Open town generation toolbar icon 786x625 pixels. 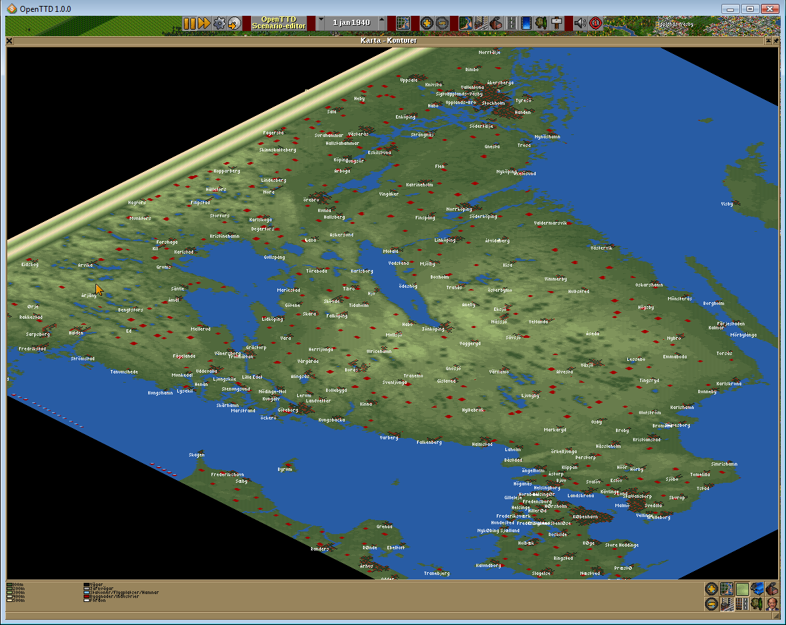(481, 23)
